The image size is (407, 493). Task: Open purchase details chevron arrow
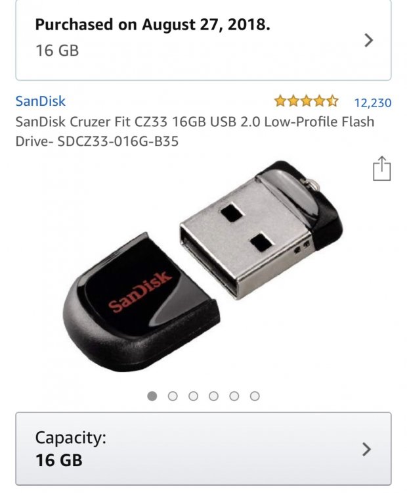point(369,40)
